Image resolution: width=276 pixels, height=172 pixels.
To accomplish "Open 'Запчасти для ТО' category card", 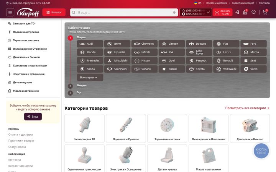I will pos(84,128).
